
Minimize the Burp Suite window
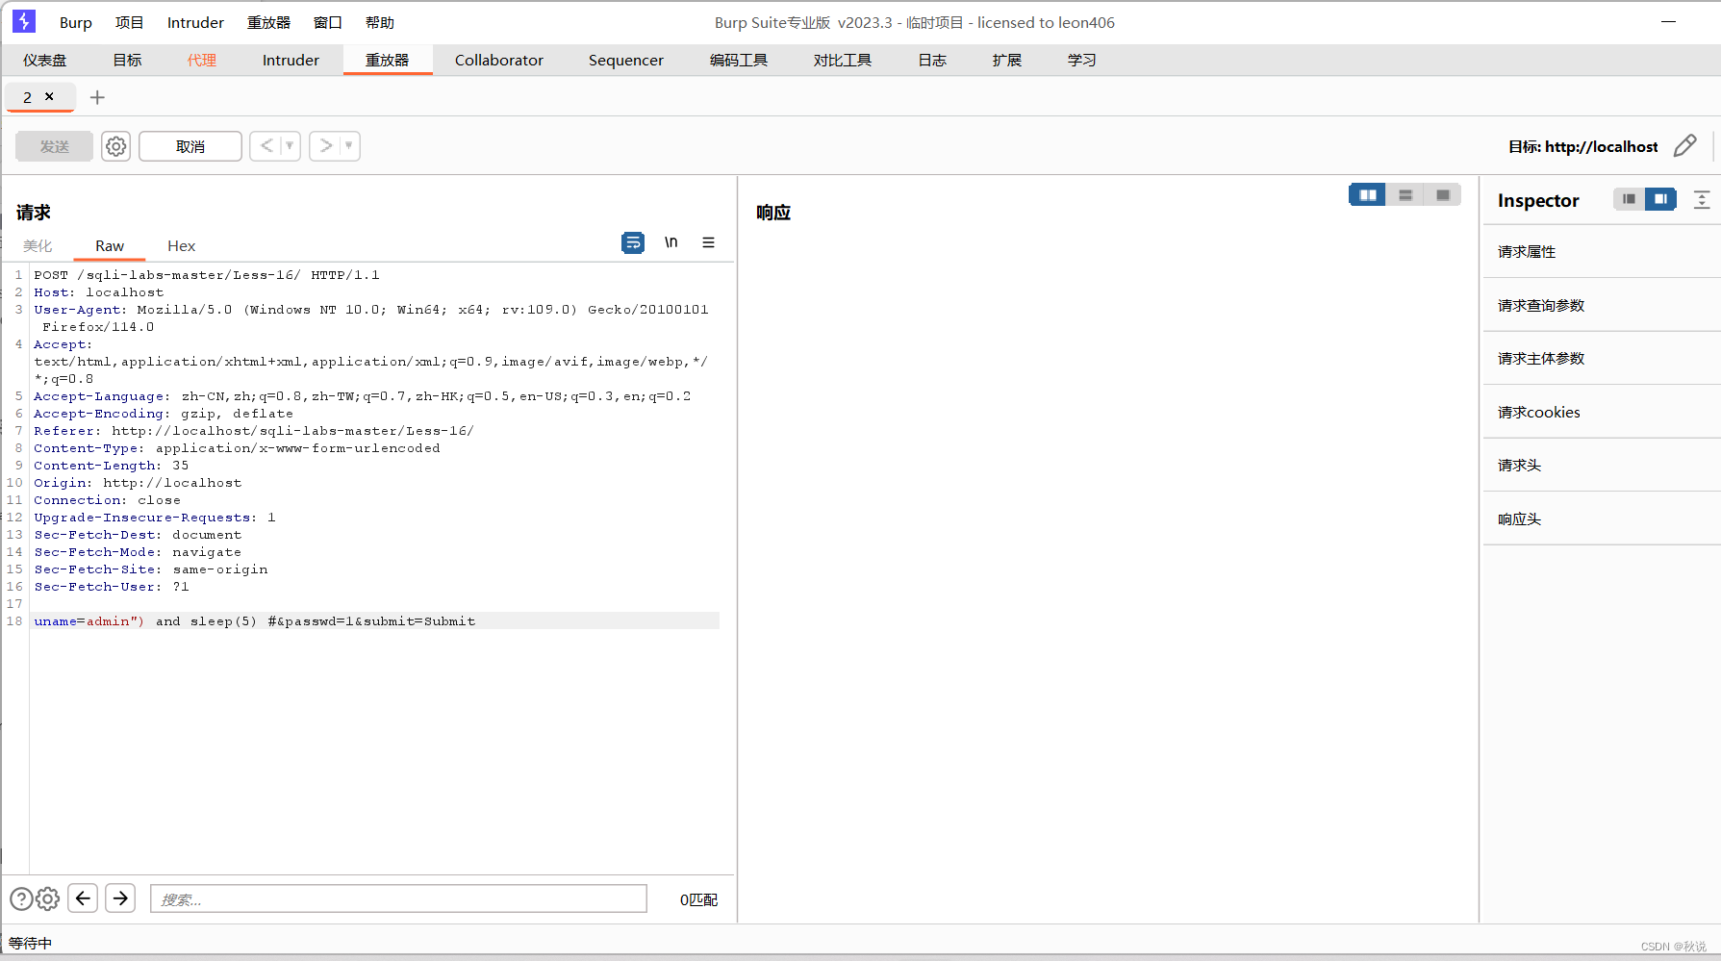tap(1668, 21)
